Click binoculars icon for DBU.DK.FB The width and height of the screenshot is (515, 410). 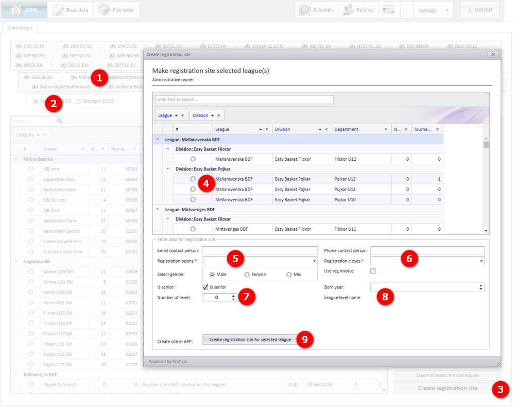[19, 46]
